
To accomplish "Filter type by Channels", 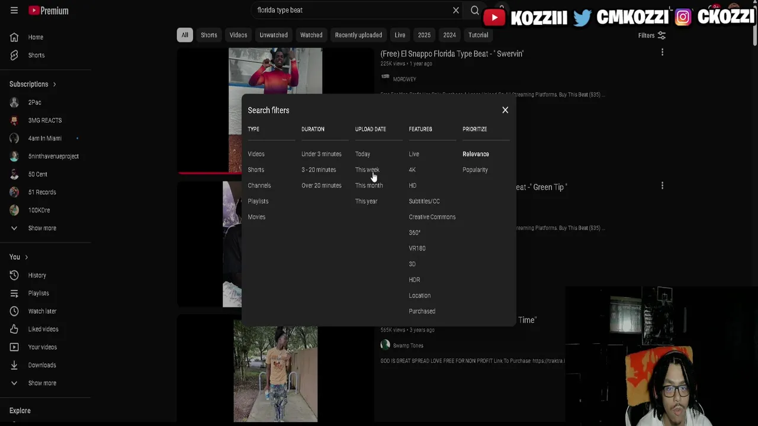I will [259, 186].
